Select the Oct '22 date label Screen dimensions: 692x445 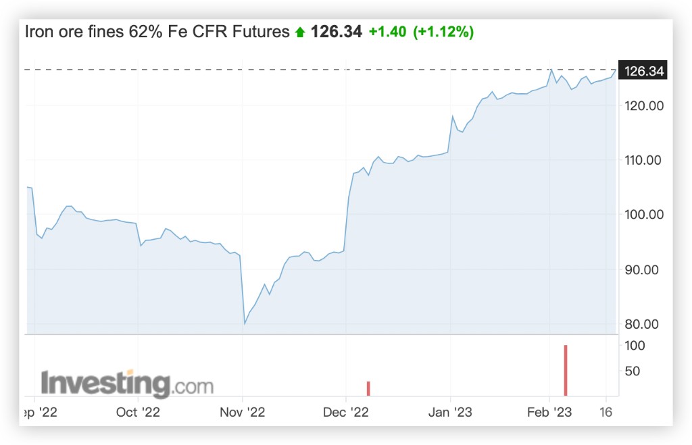pyautogui.click(x=137, y=411)
